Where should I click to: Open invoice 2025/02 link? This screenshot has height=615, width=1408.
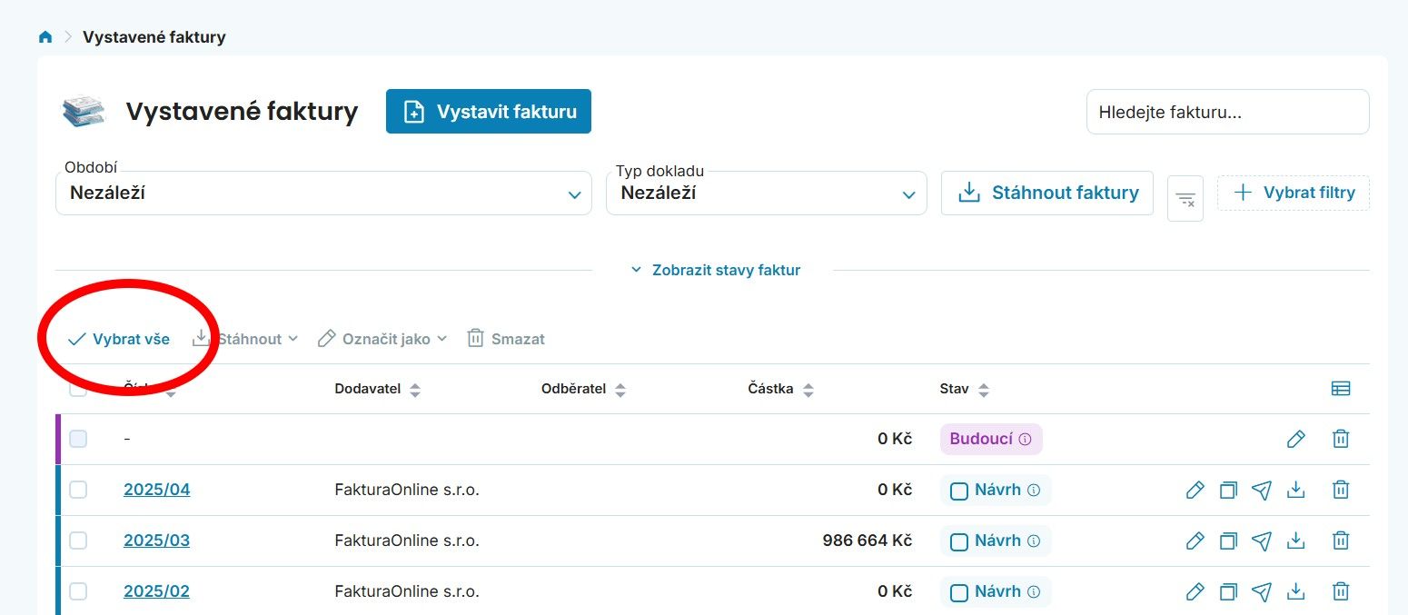coord(157,591)
